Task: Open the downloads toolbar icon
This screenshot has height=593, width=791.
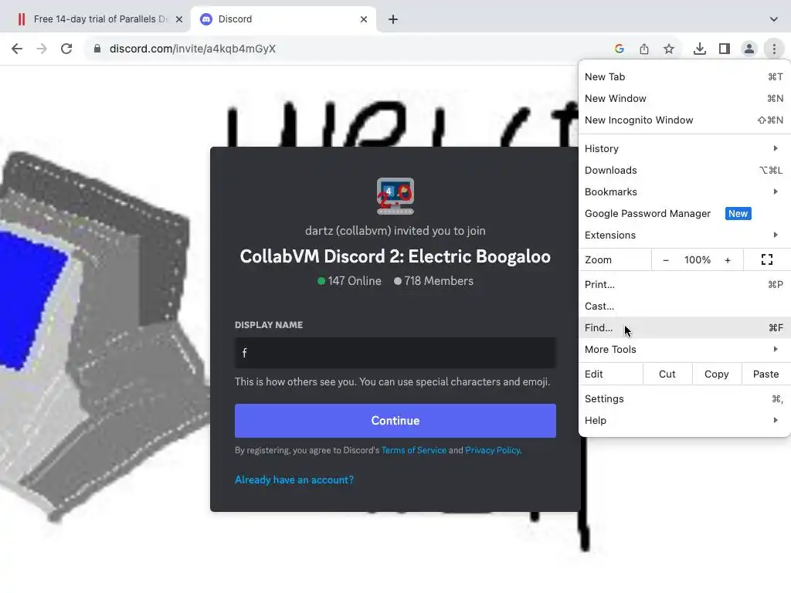Action: [x=700, y=49]
